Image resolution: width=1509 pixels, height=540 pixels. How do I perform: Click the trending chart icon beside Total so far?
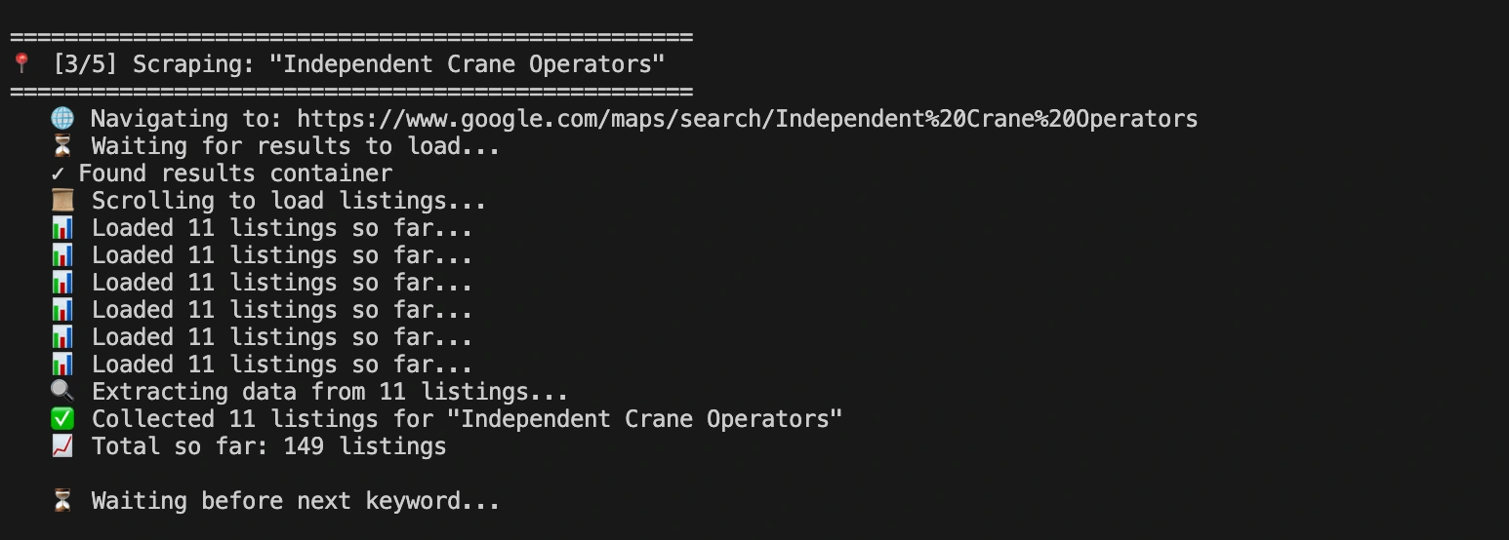tap(61, 446)
